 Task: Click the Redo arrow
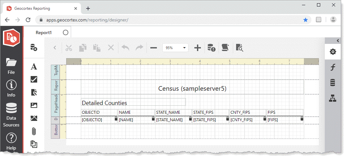point(139,48)
